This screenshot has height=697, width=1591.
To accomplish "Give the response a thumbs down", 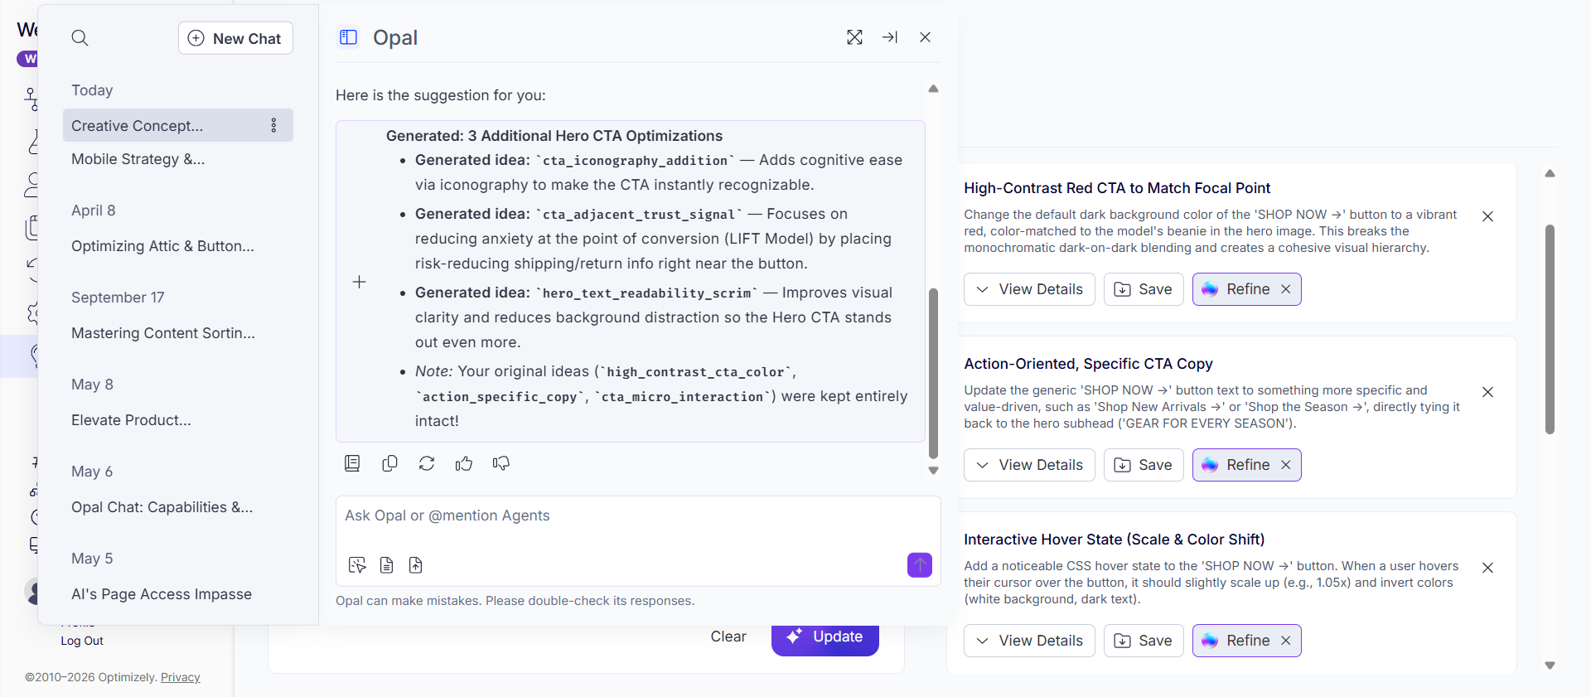I will [x=501, y=463].
